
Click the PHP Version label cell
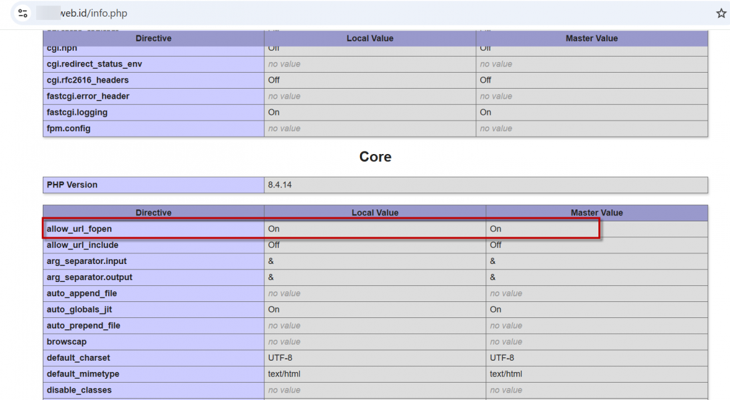(x=72, y=185)
